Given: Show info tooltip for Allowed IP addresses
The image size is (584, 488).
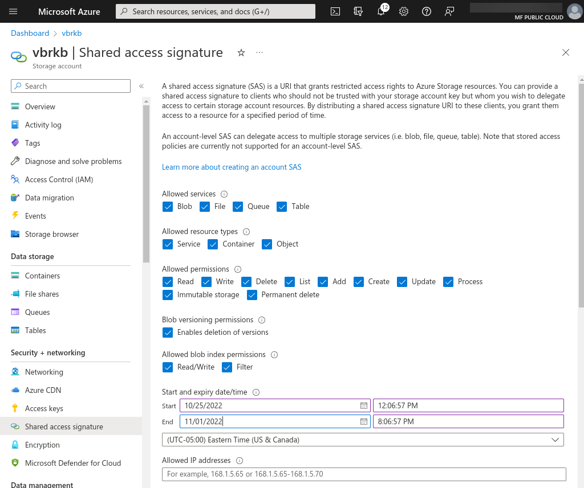Looking at the screenshot, I should tap(240, 461).
